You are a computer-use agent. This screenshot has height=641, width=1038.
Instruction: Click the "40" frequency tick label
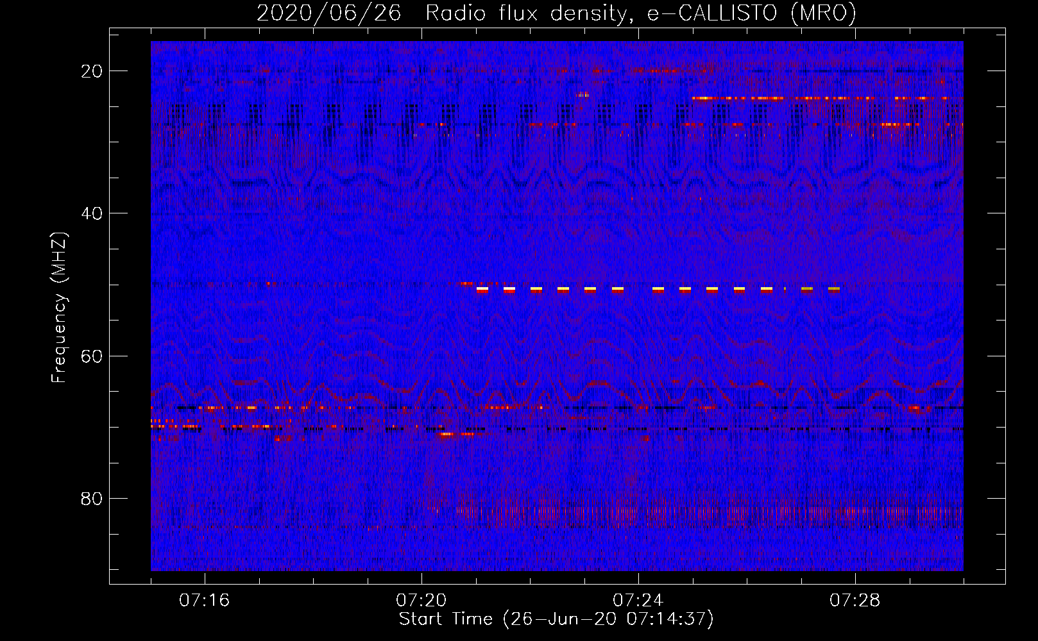92,213
